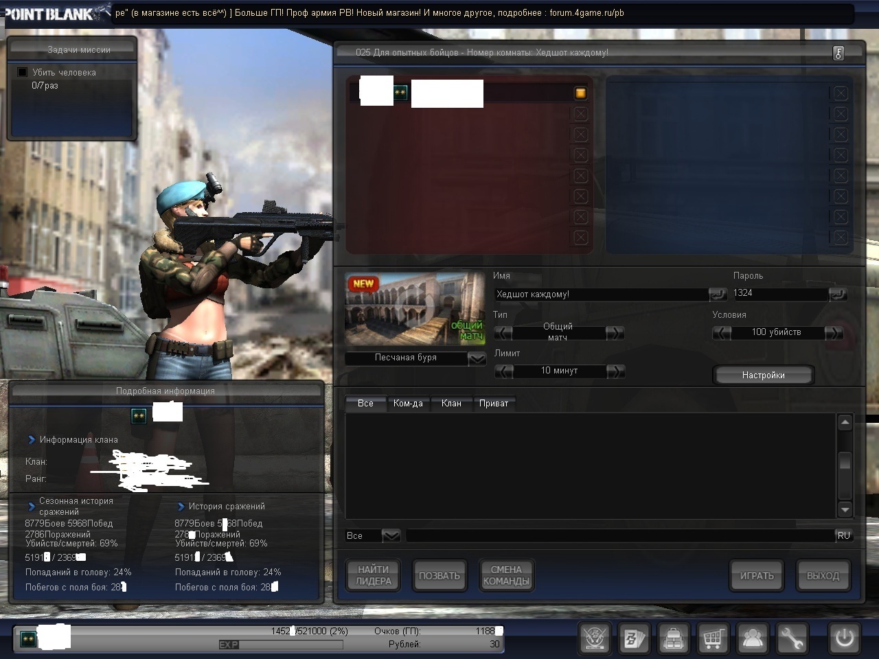
Task: Toggle the bottom slot of the red team
Action: 580,238
